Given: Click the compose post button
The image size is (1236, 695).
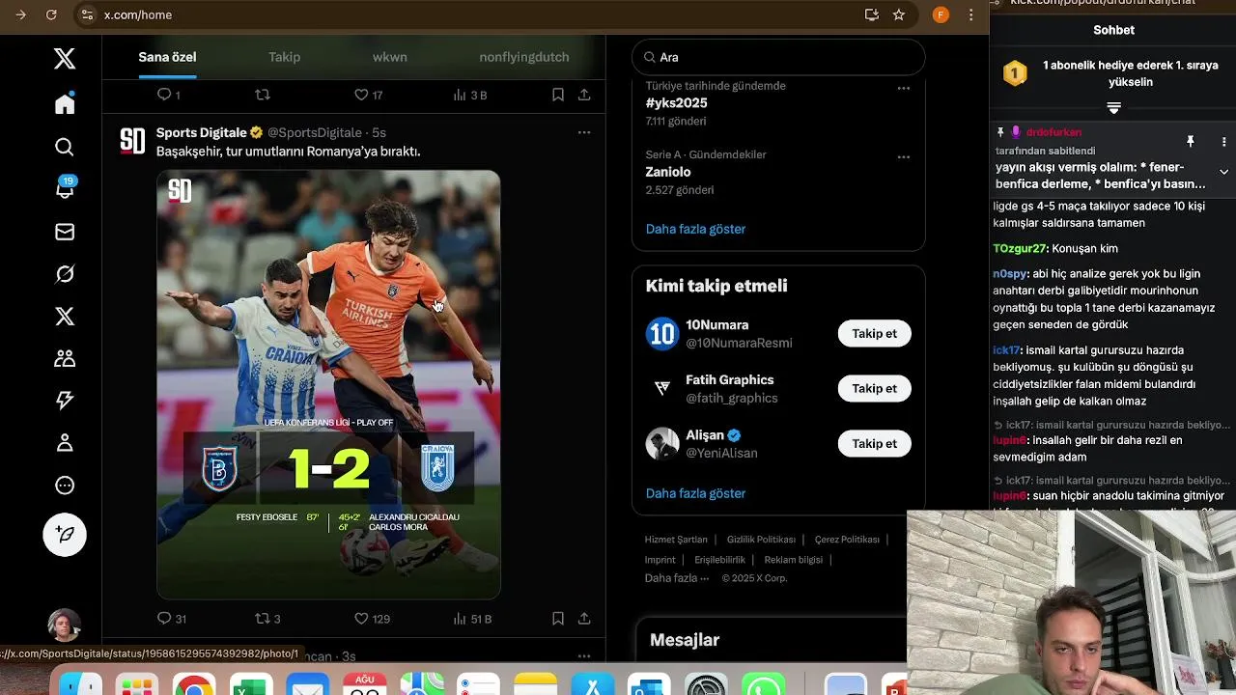Looking at the screenshot, I should (x=65, y=534).
